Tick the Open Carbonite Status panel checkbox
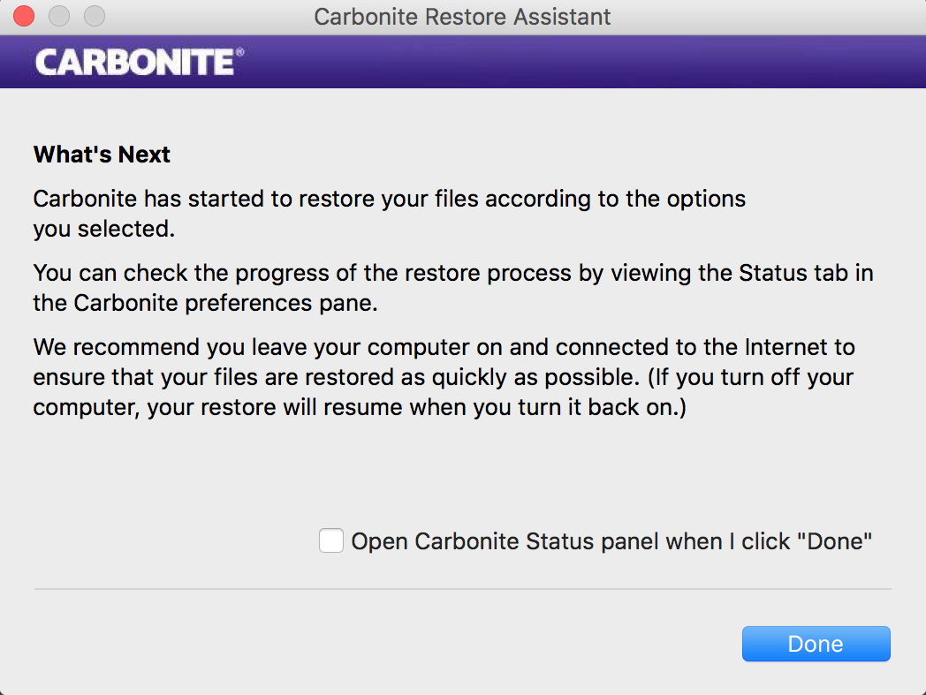This screenshot has height=695, width=926. 331,540
